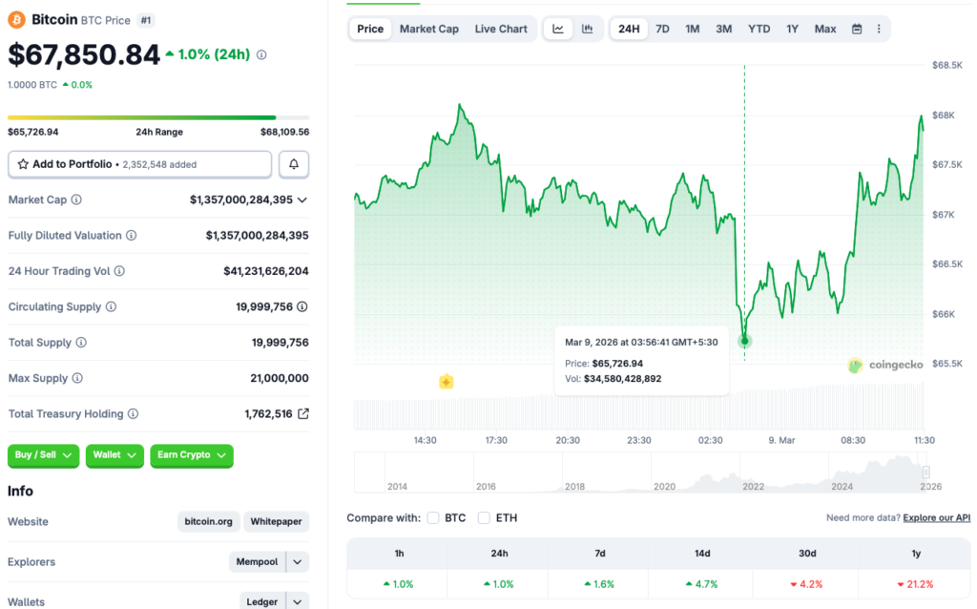Select the 7D timeframe tab
The width and height of the screenshot is (977, 609).
pos(662,29)
